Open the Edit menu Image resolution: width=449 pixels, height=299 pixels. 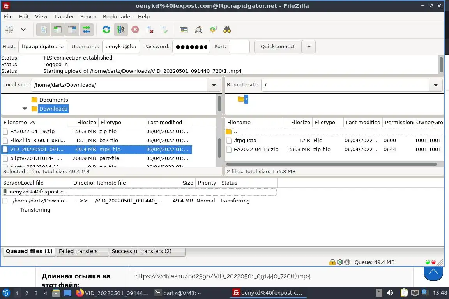pos(24,17)
